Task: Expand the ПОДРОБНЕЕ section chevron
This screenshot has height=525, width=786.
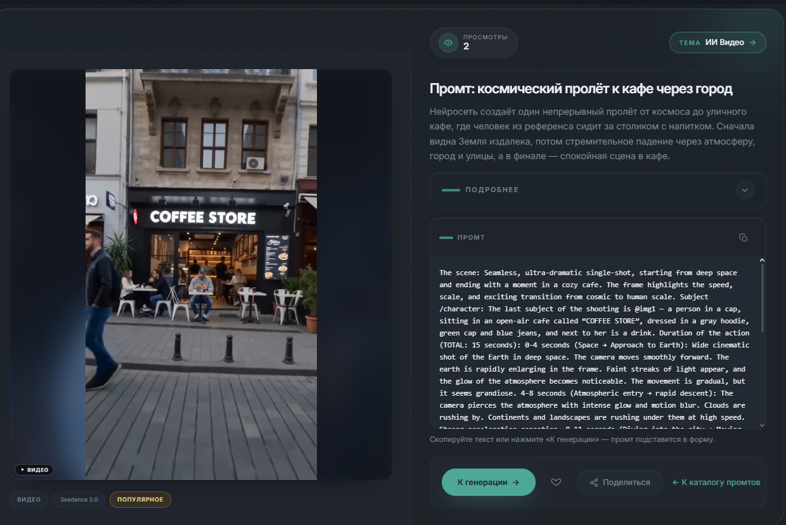Action: [x=745, y=190]
